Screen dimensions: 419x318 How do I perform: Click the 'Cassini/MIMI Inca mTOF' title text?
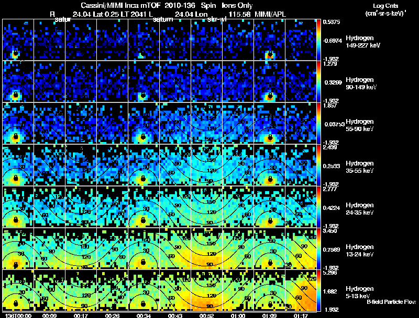[120, 5]
